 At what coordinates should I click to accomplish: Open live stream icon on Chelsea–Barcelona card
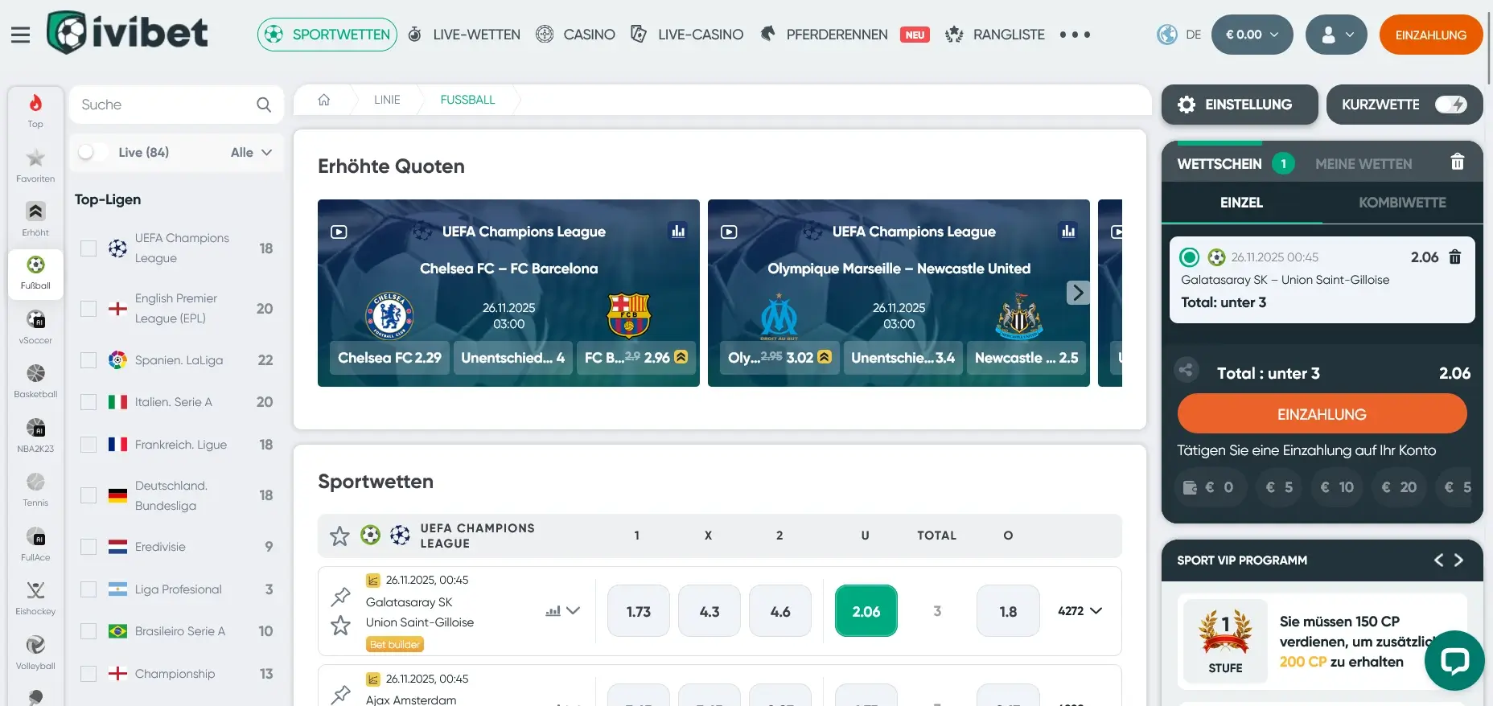click(x=339, y=232)
